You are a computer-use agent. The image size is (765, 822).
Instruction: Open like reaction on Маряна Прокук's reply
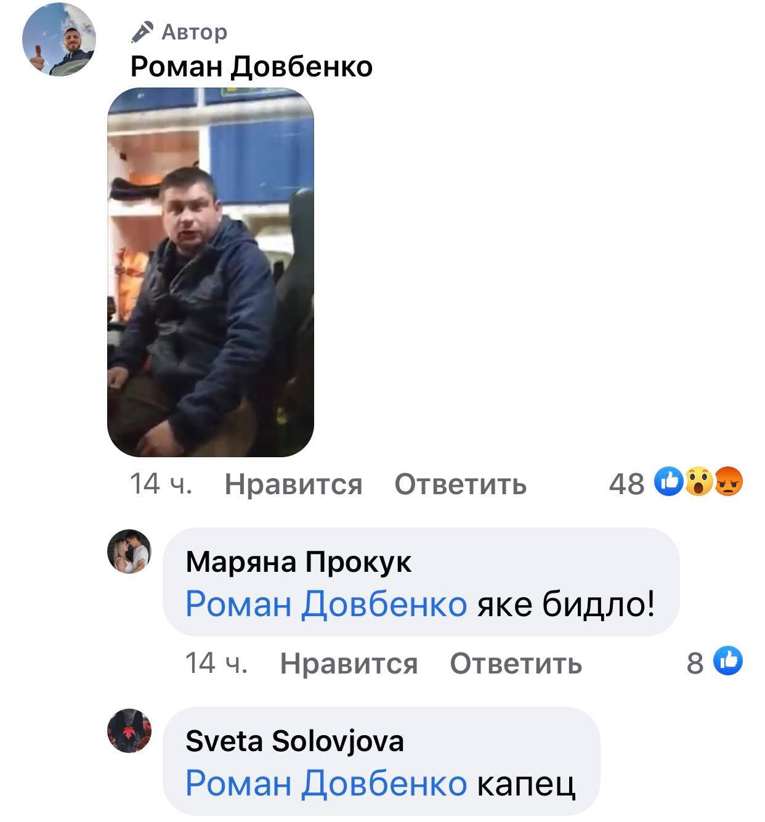[728, 662]
